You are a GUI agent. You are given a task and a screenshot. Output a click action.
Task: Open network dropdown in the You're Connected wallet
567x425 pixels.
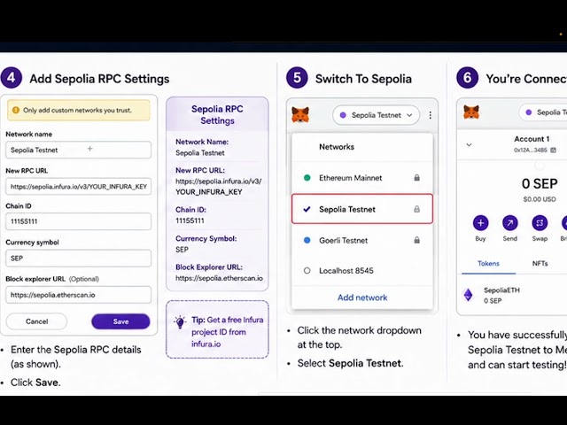coord(543,112)
